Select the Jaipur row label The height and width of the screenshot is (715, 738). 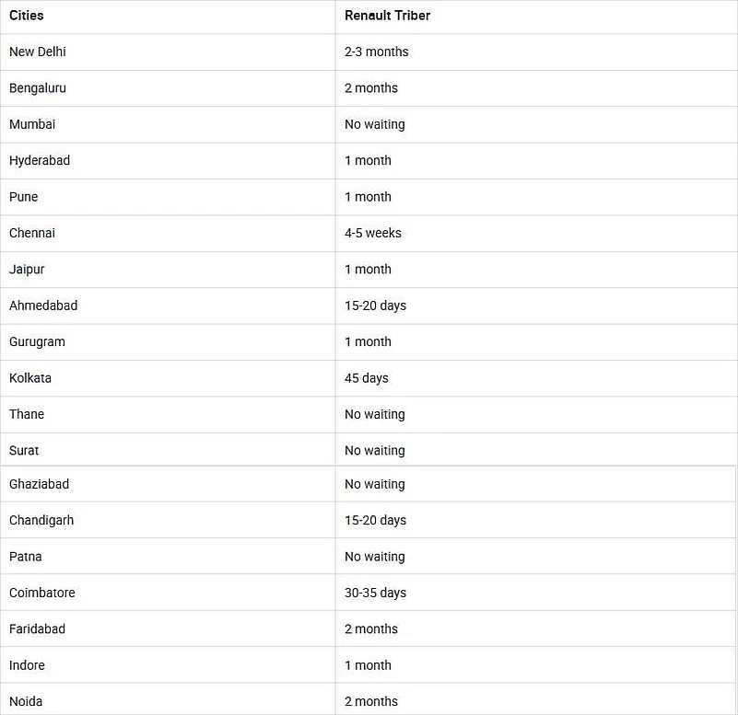pos(27,270)
